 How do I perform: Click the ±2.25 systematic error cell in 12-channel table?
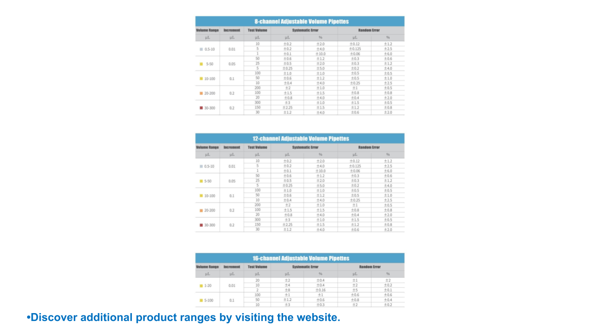tap(287, 225)
